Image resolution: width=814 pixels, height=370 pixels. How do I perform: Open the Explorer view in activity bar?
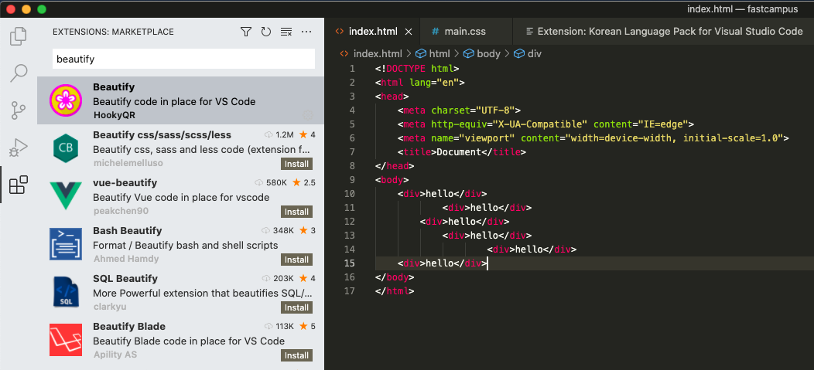point(19,36)
